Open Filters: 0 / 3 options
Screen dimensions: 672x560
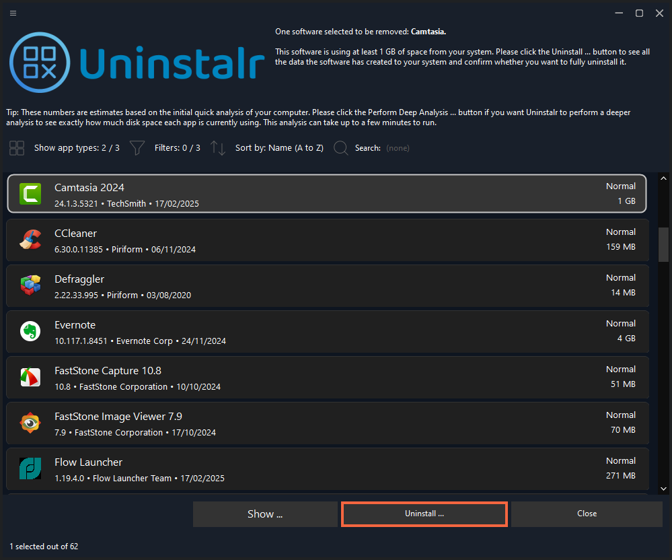[x=178, y=148]
